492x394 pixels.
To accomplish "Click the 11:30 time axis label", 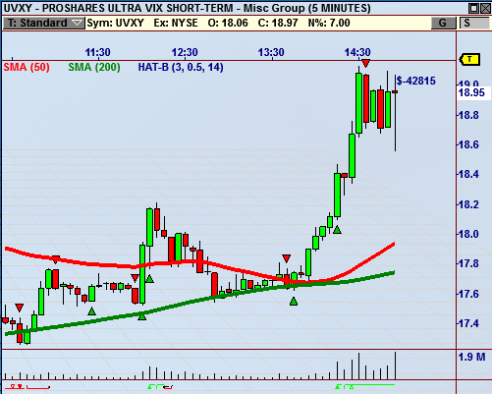I will pyautogui.click(x=97, y=52).
